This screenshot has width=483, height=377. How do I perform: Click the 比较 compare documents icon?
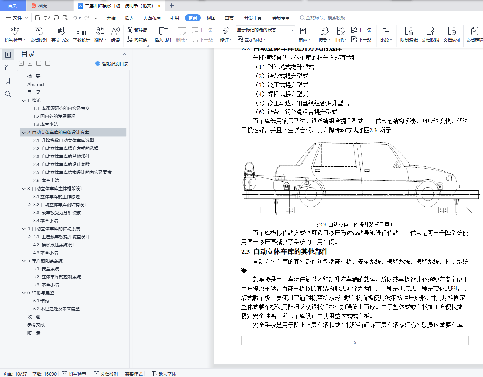point(386,31)
